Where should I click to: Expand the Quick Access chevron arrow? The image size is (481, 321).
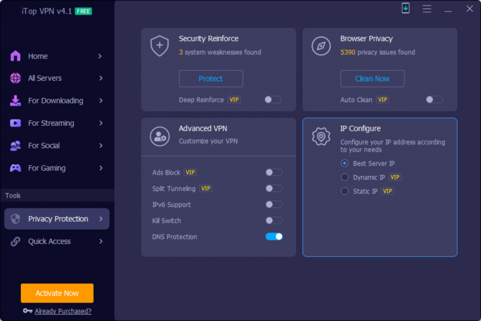pyautogui.click(x=101, y=242)
